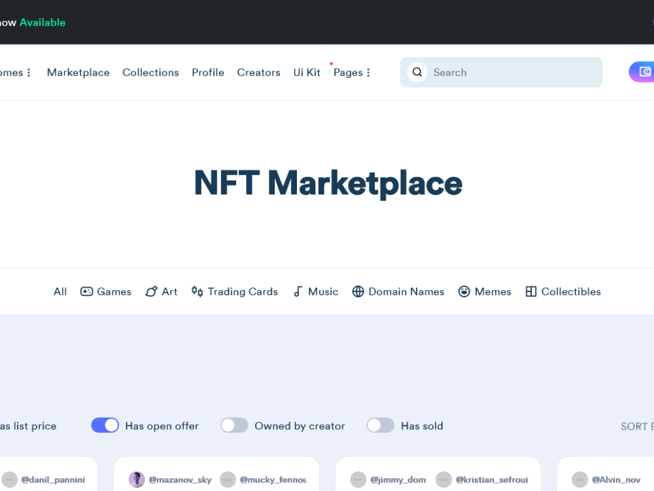Turn on the Has sold toggle
Screen dimensions: 654x491
pos(380,426)
